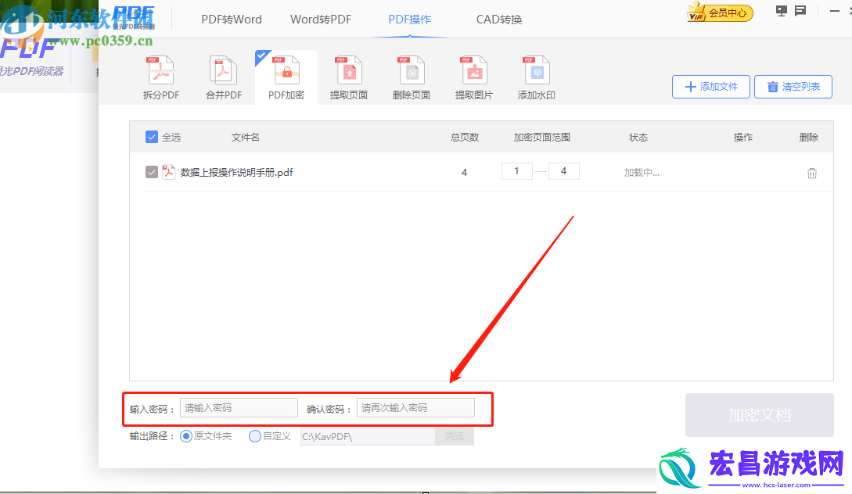852x494 pixels.
Task: Delete 数据上报操作说明手册.pdf with trash icon
Action: pyautogui.click(x=812, y=174)
